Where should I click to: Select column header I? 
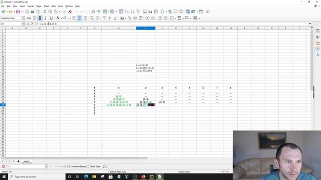[145, 28]
